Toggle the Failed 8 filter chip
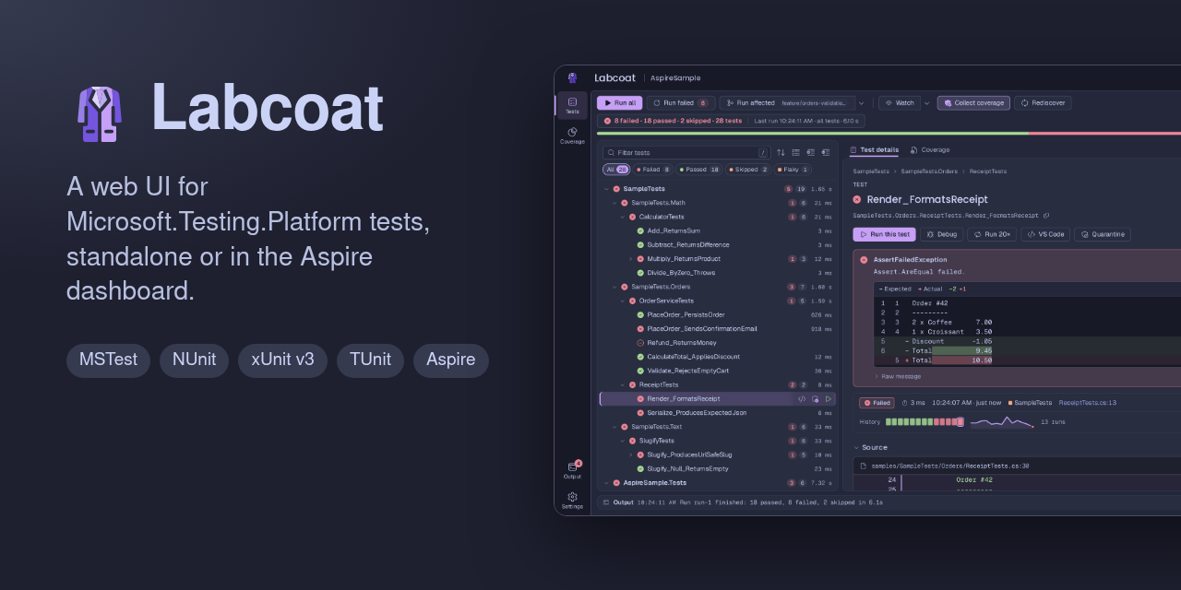The width and height of the screenshot is (1181, 590). click(x=652, y=170)
